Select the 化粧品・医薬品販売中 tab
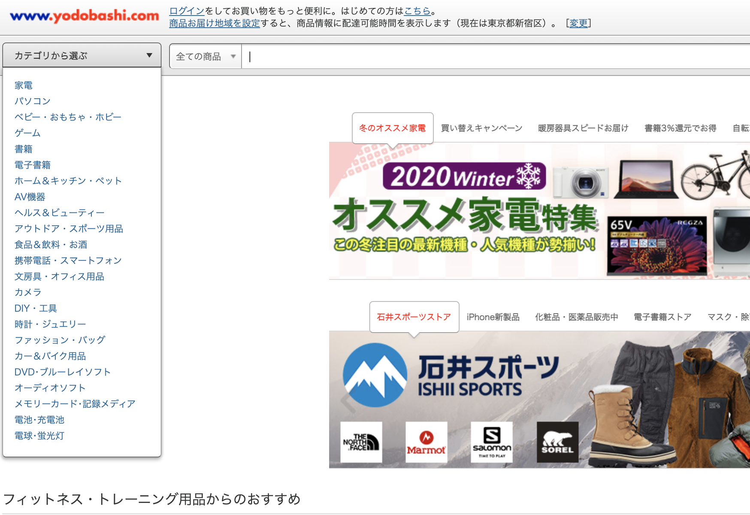750x515 pixels. (577, 317)
